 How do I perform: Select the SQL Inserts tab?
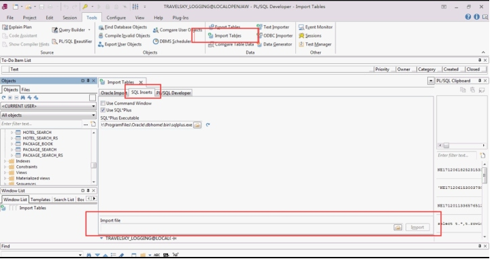[x=142, y=92]
